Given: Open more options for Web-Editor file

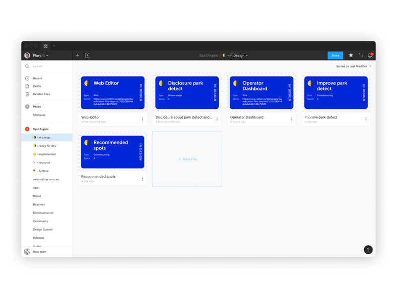Looking at the screenshot, I should (x=142, y=119).
